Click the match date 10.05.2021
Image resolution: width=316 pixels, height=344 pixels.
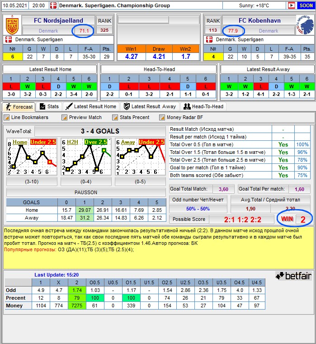pos(15,5)
